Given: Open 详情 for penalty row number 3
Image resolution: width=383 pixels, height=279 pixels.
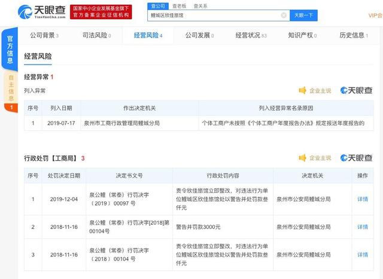Looking at the screenshot, I should [363, 255].
